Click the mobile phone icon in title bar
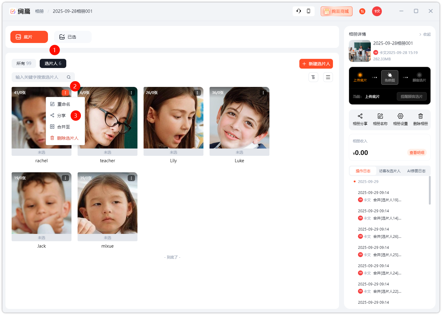The width and height of the screenshot is (442, 315). 309,11
